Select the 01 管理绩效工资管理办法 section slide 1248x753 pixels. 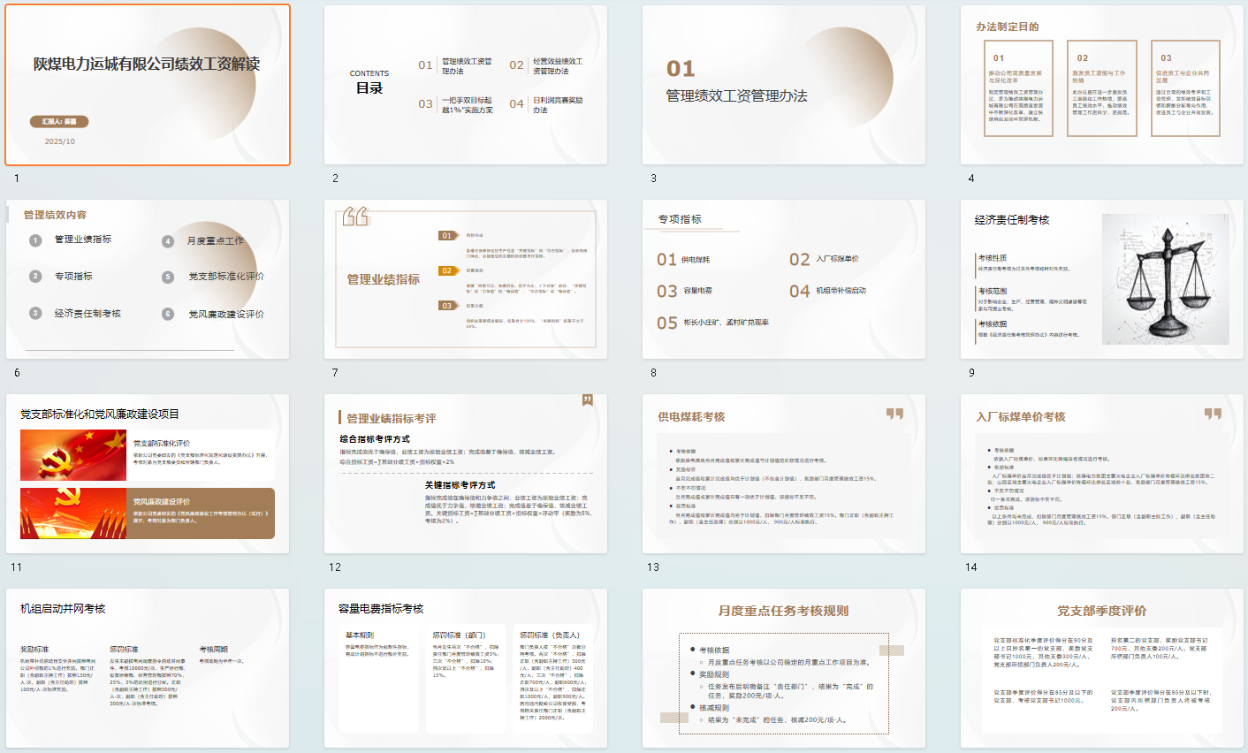pos(784,85)
